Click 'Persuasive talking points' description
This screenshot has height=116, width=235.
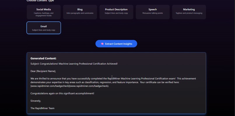tap(152, 13)
